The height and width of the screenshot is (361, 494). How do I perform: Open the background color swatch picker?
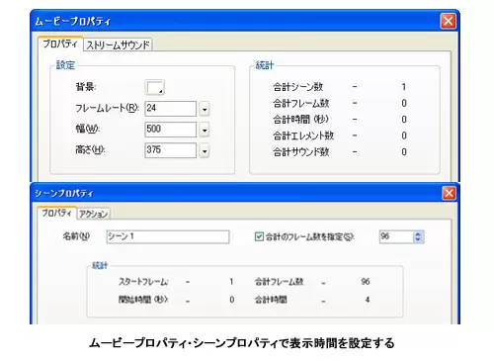click(154, 88)
